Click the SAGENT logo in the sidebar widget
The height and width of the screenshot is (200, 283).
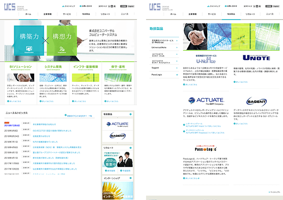(x=118, y=136)
